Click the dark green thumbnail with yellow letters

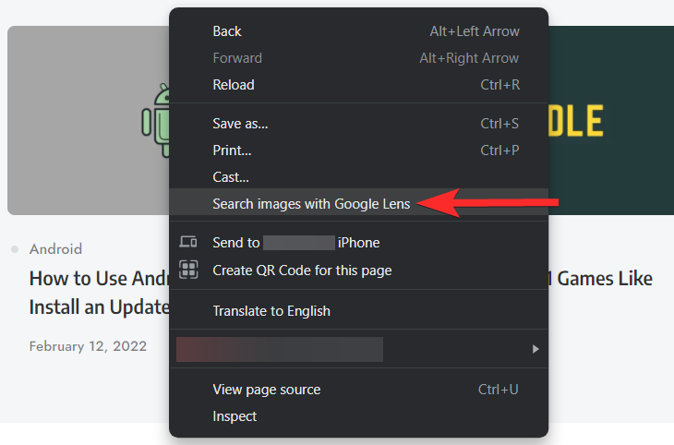click(610, 120)
